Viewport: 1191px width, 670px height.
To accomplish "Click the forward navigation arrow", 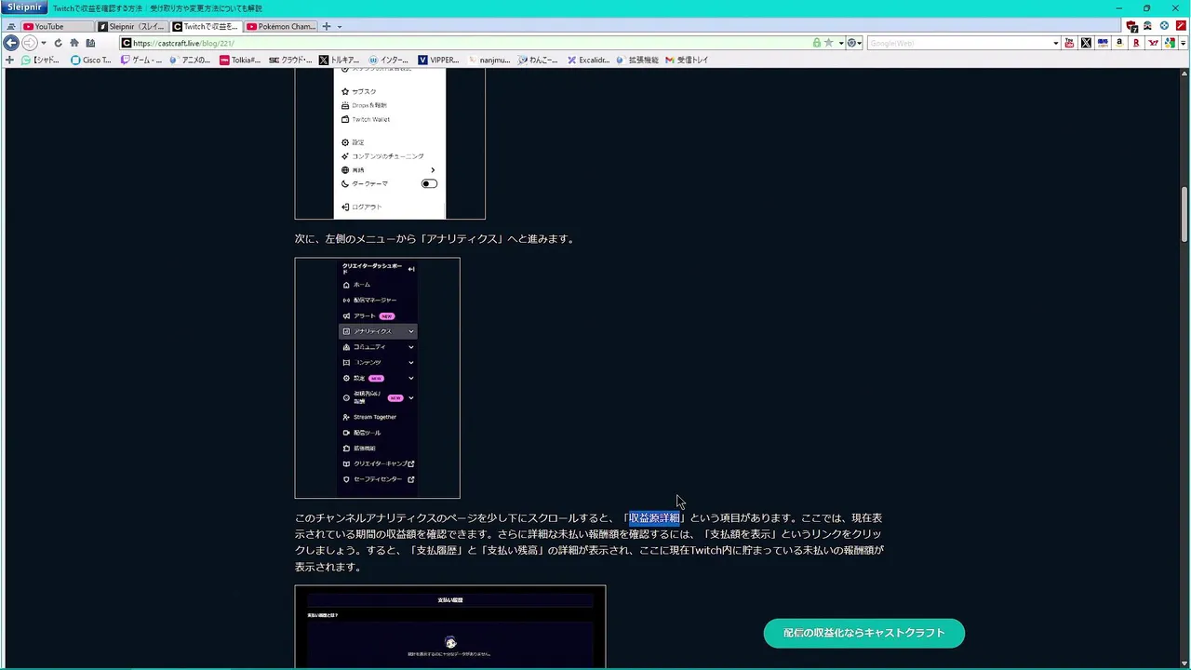I will [29, 43].
